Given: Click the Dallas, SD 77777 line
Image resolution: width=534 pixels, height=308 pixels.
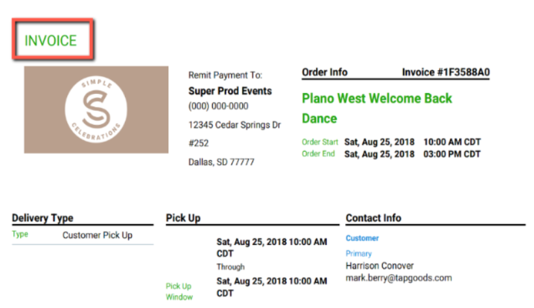Looking at the screenshot, I should point(221,161).
